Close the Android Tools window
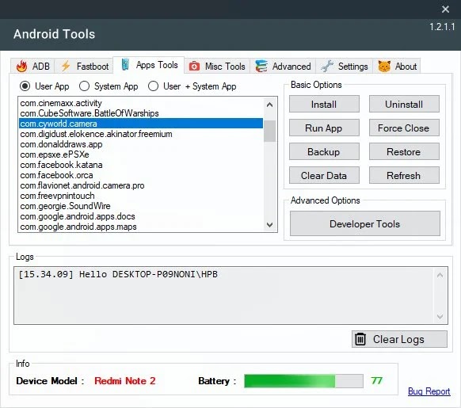 tap(445, 10)
